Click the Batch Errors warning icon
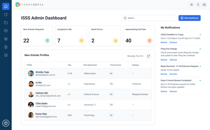 tap(115, 40)
